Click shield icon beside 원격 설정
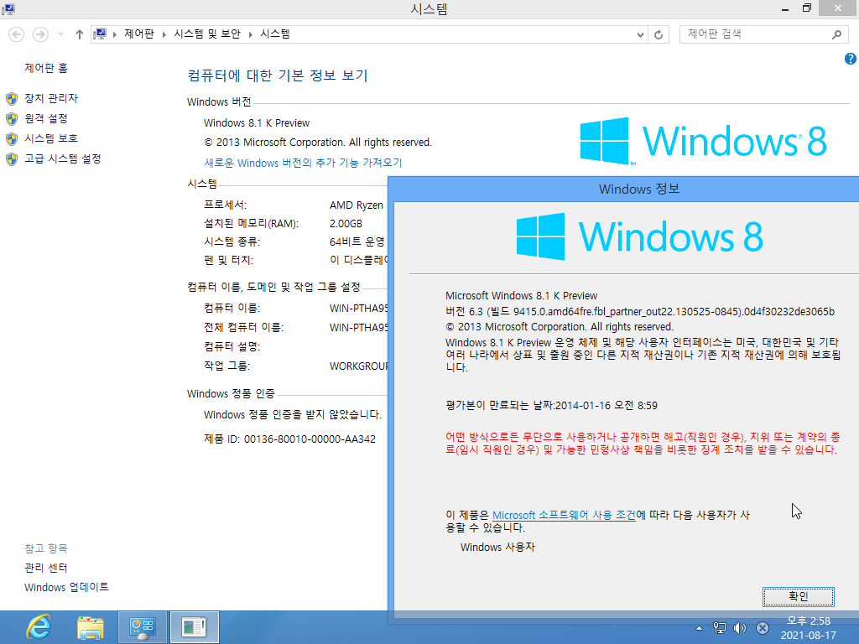The image size is (859, 644). click(x=12, y=119)
